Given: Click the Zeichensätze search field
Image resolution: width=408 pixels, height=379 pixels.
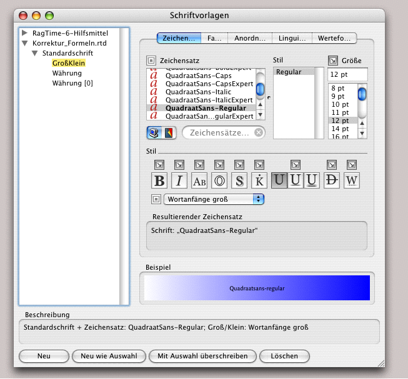Looking at the screenshot, I should coord(219,132).
